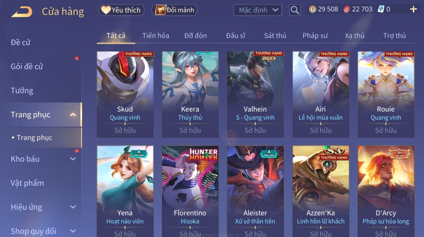Tap the blue voucher ticket icon
Image resolution: width=424 pixels, height=237 pixels.
(x=381, y=9)
